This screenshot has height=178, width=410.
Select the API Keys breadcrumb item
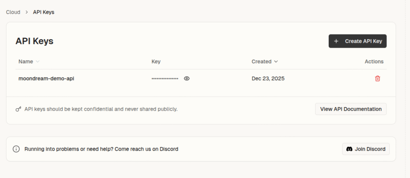pos(44,12)
